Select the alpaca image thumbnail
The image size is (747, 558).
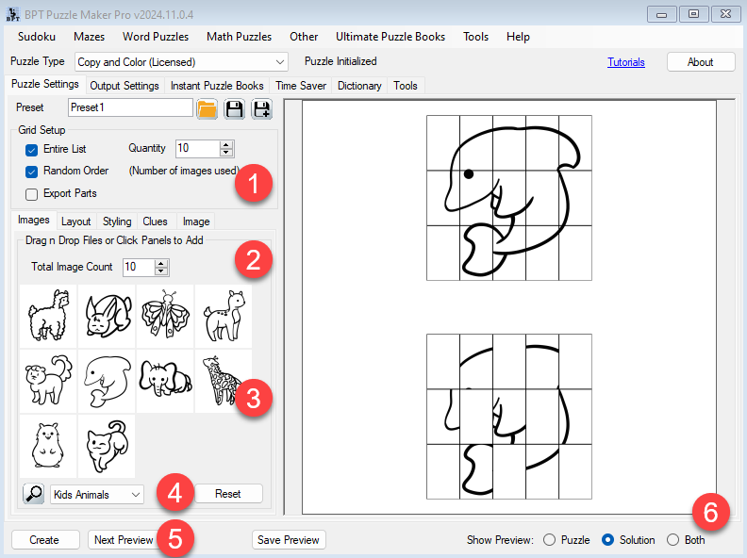tap(48, 314)
